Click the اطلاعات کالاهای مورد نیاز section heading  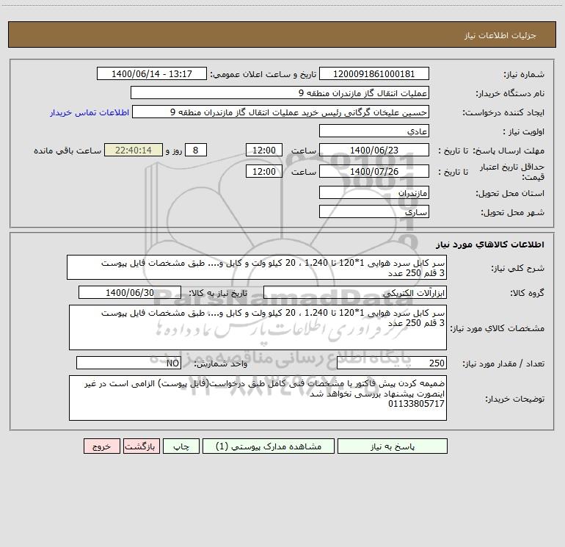[x=490, y=244]
